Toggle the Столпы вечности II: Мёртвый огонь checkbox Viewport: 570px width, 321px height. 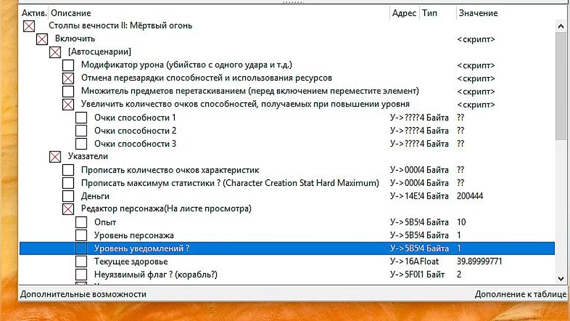(x=29, y=26)
